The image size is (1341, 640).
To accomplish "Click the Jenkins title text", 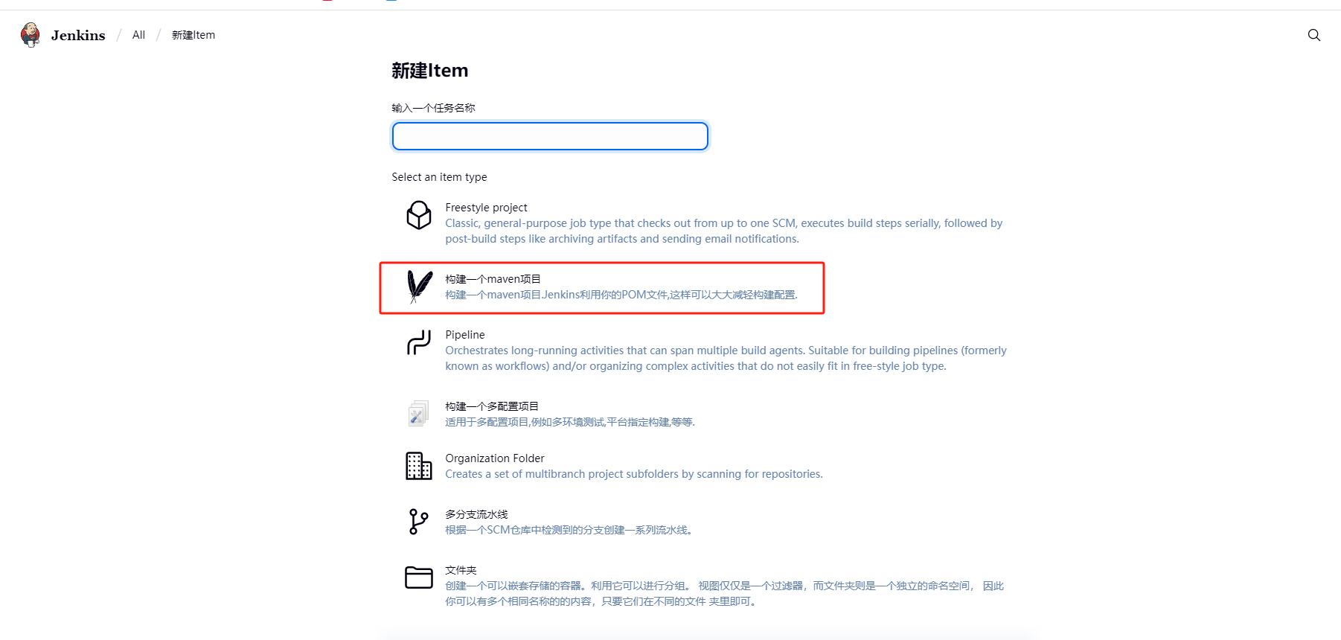I will click(78, 35).
